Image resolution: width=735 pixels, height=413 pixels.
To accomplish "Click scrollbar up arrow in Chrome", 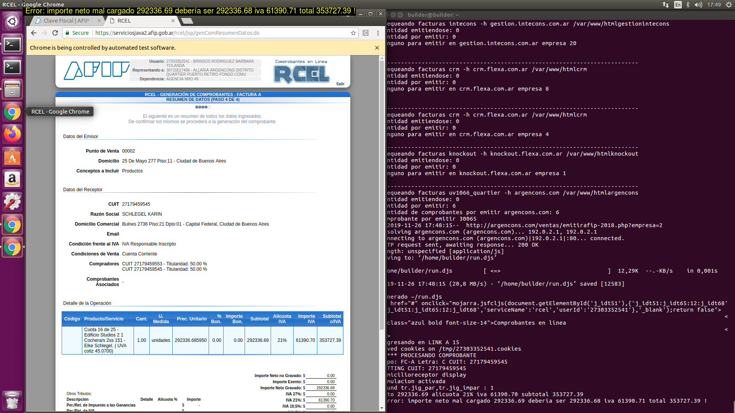I will [382, 59].
